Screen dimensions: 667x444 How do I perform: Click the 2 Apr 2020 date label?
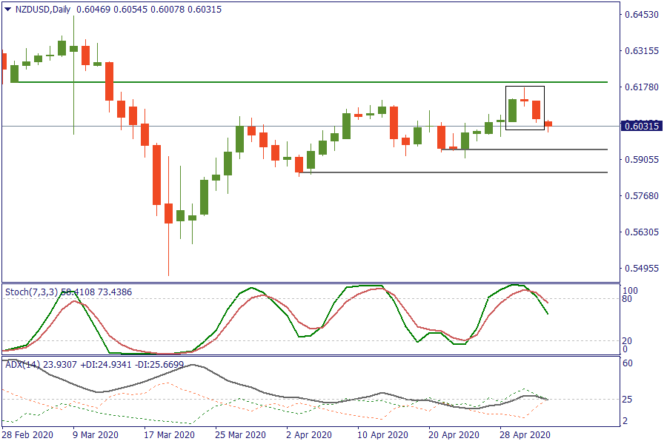[x=309, y=435]
